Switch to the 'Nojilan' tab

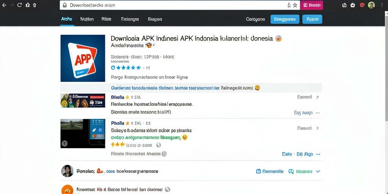[x=87, y=19]
